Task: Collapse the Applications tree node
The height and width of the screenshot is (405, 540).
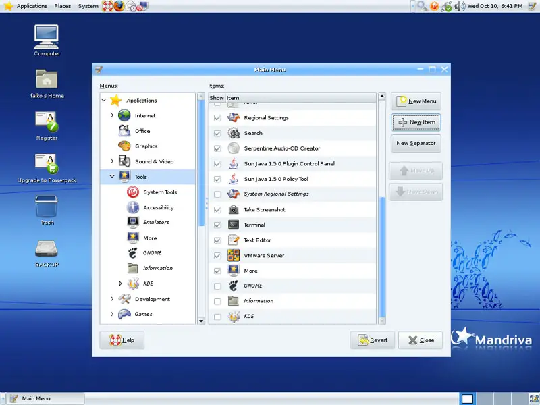Action: (104, 100)
